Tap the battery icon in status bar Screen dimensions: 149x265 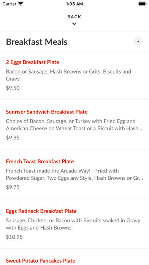pos(143,4)
